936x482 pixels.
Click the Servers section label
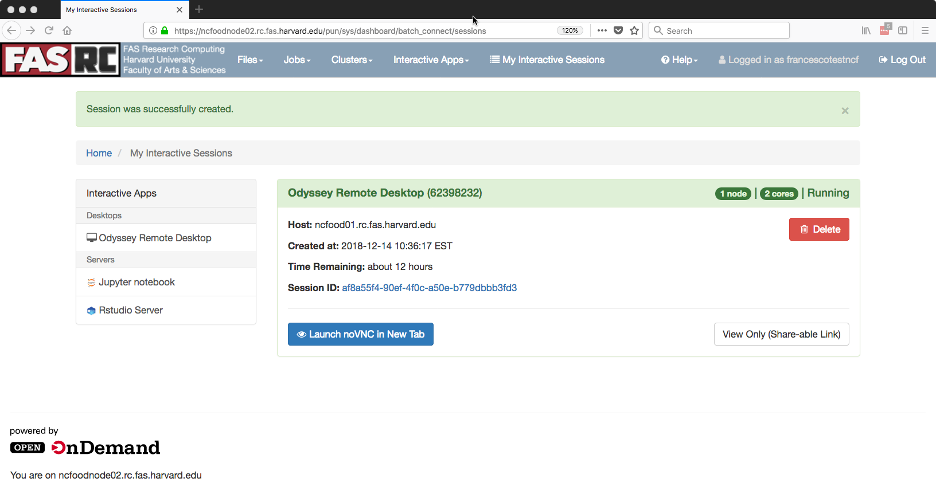pyautogui.click(x=100, y=260)
